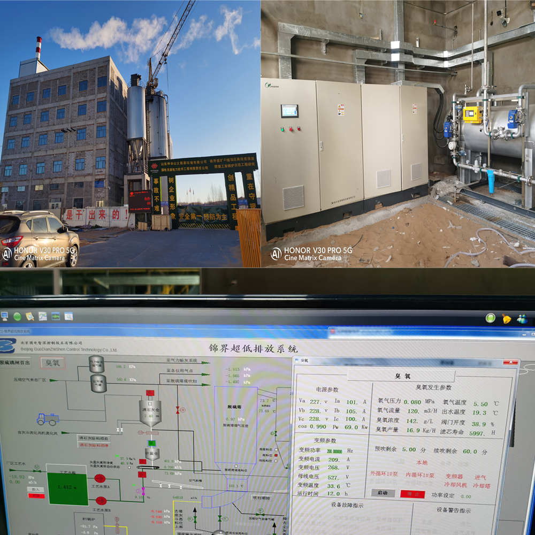Click the 冷却风机 status label
The height and width of the screenshot is (535, 535).
click(455, 485)
